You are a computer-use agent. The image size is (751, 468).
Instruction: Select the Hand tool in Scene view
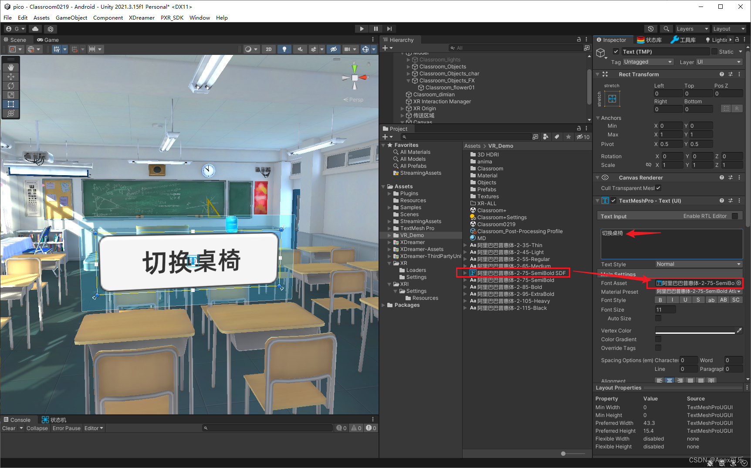[x=11, y=68]
